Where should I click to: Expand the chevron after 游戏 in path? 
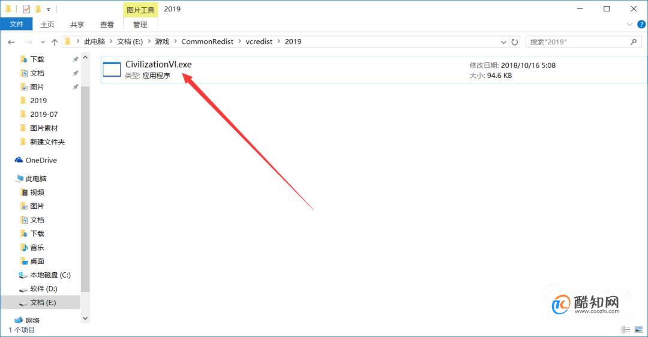[176, 42]
